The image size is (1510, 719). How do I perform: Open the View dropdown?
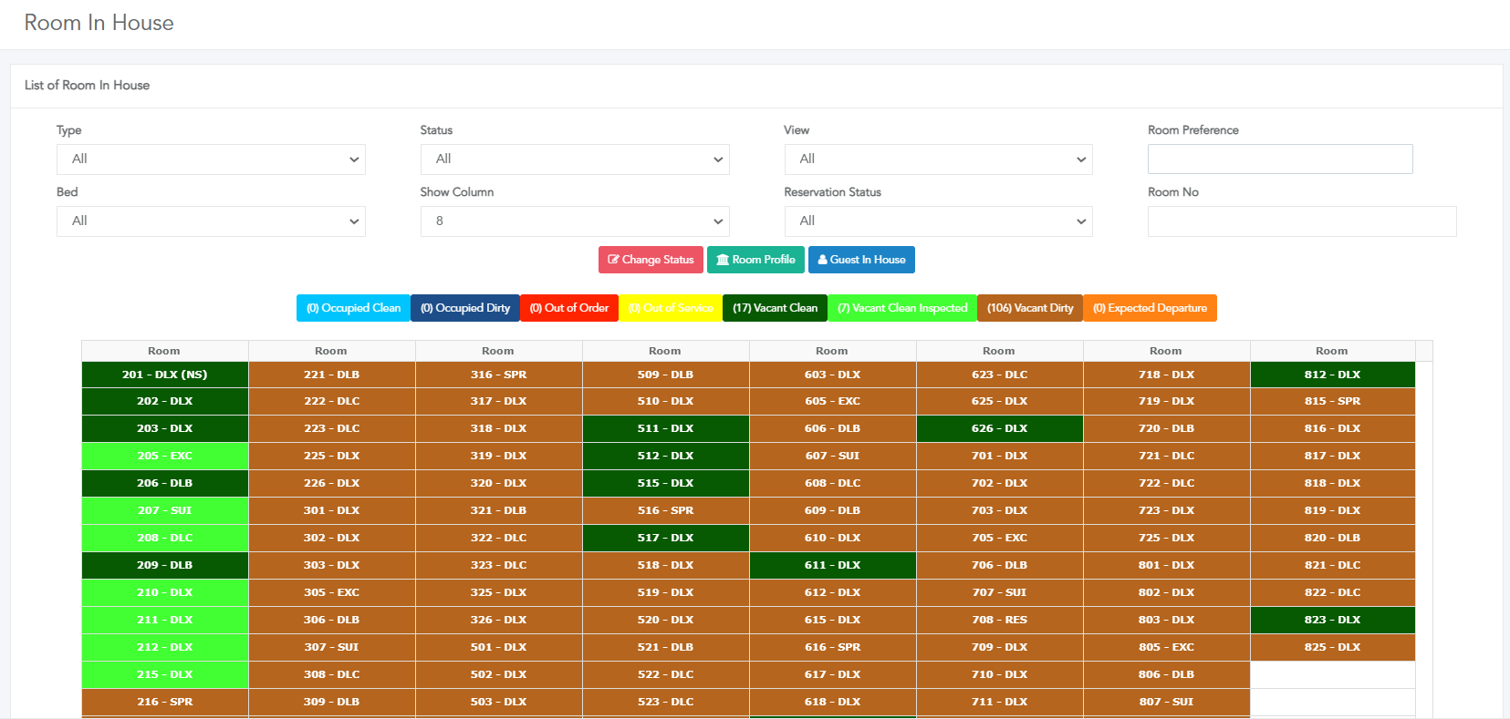tap(938, 159)
